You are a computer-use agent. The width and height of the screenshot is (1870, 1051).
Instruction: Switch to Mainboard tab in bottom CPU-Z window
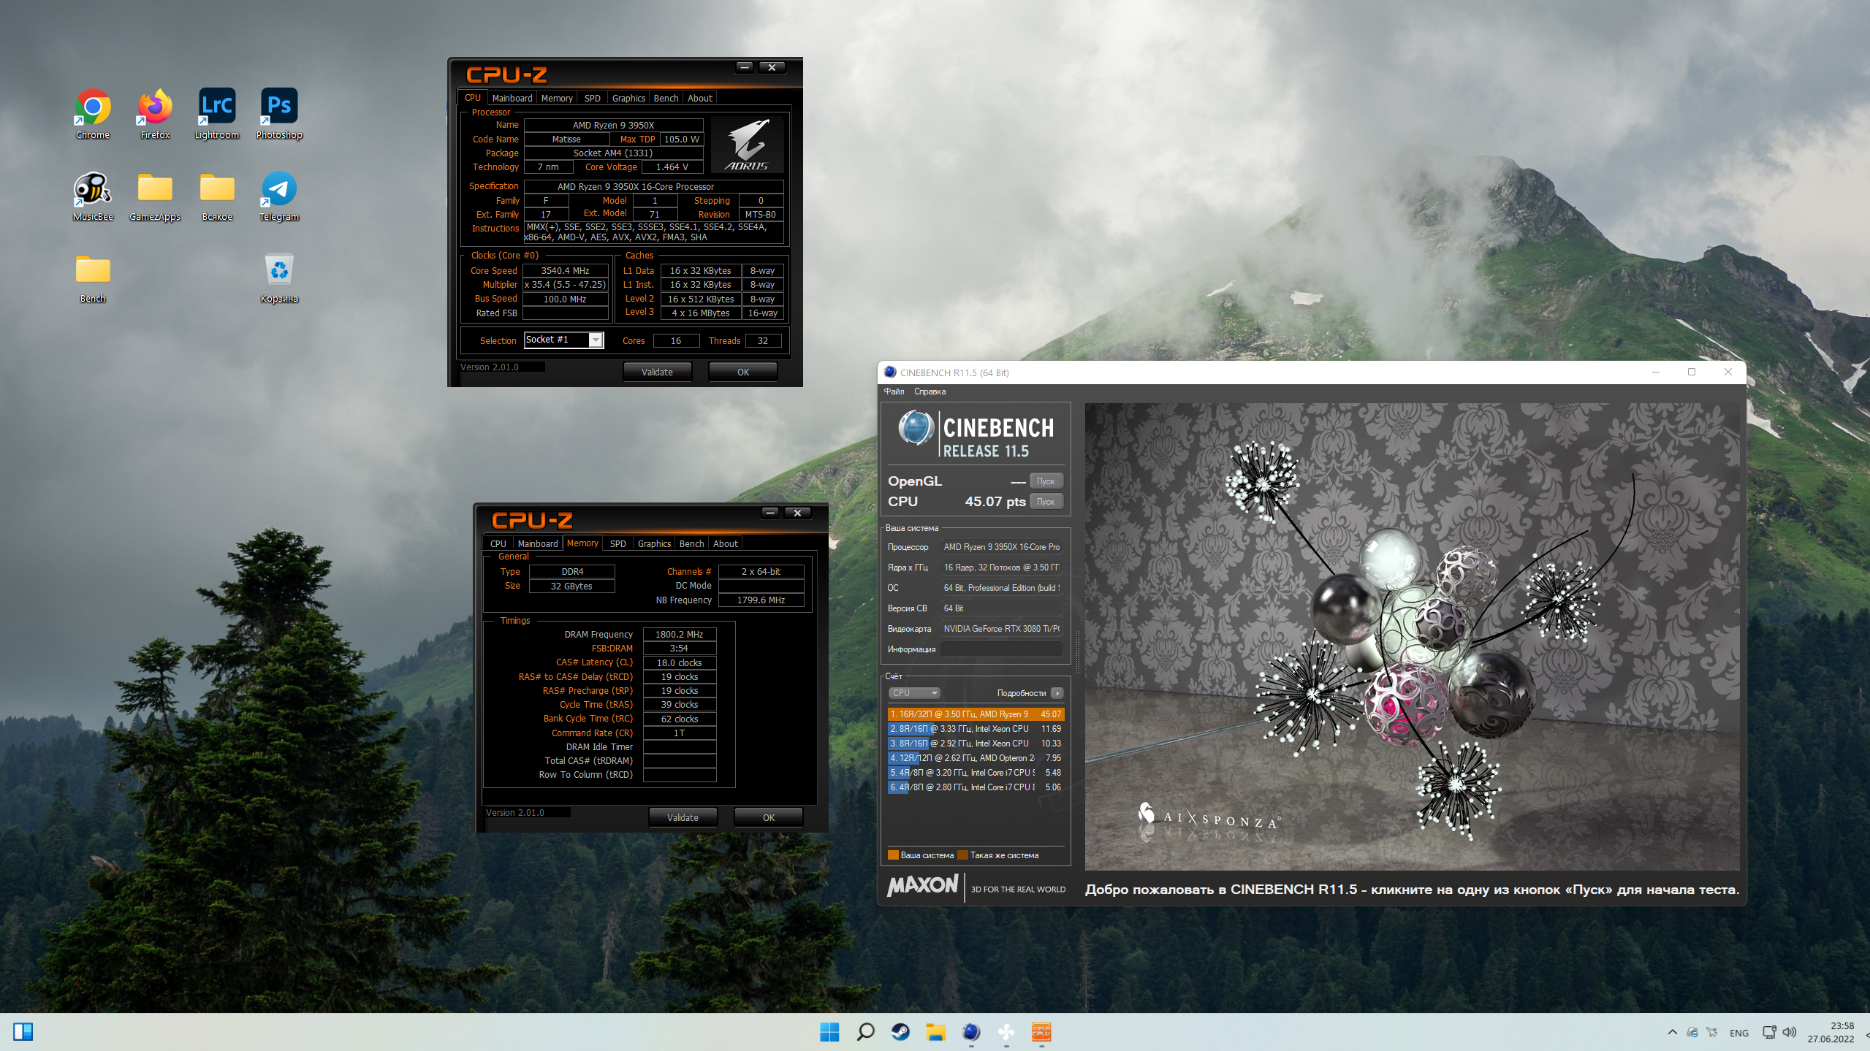(x=538, y=543)
